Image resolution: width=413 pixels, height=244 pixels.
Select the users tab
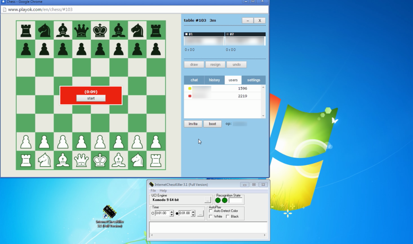click(x=233, y=80)
